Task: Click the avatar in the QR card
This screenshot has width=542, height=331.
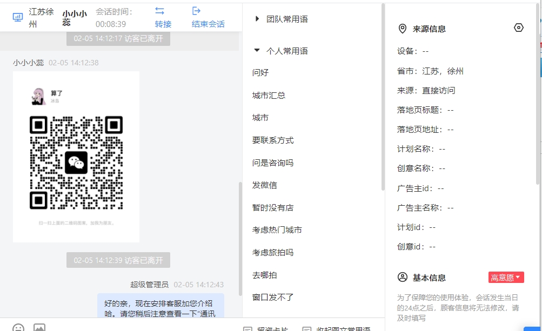Action: click(38, 97)
